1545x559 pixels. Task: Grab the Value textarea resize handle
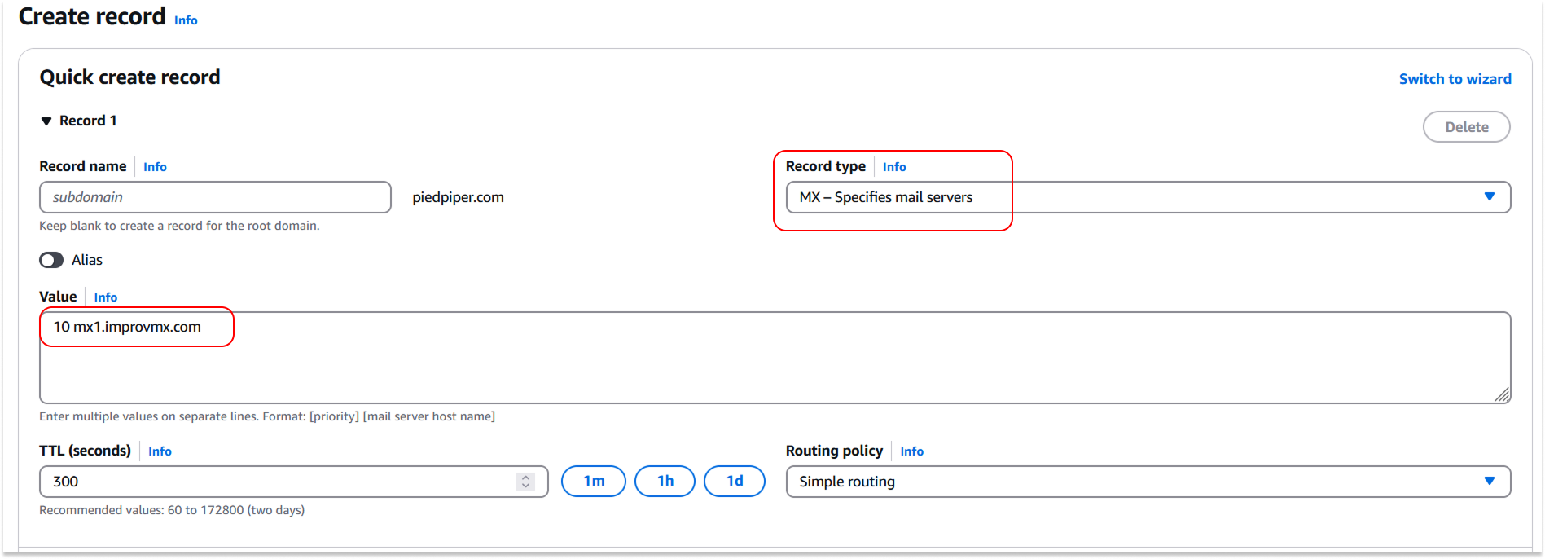(1502, 394)
